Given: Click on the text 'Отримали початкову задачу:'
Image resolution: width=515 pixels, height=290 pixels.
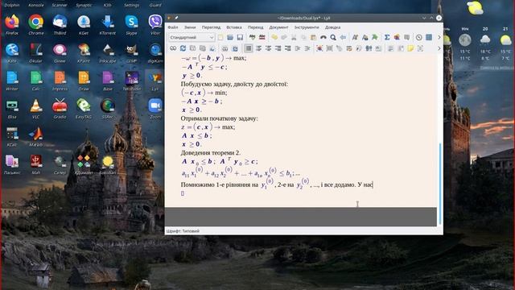Looking at the screenshot, I should (219, 118).
